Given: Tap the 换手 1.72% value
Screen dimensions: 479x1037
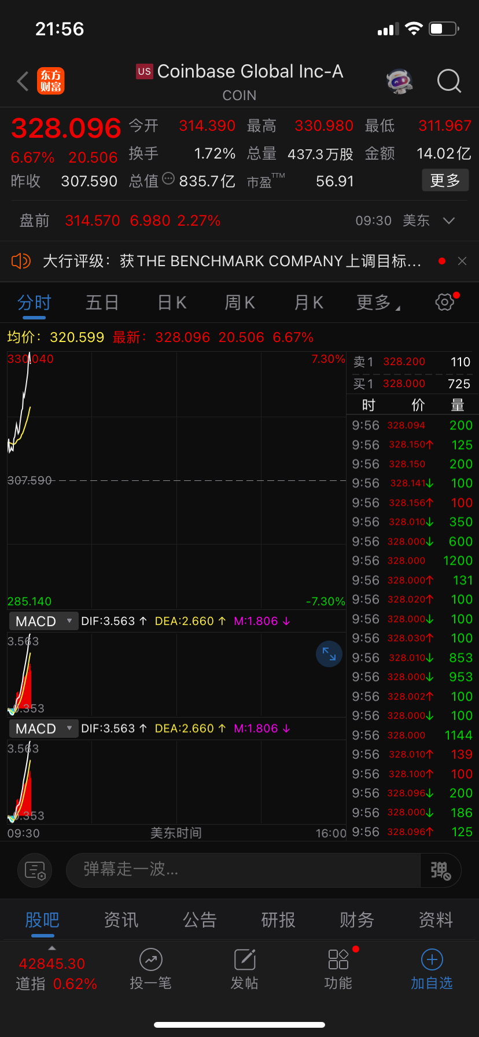Looking at the screenshot, I should coord(215,154).
